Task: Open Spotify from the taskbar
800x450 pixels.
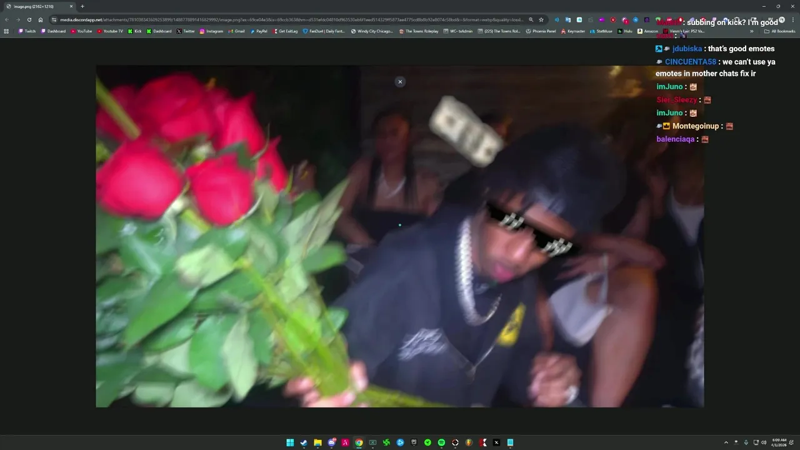Action: 441,442
